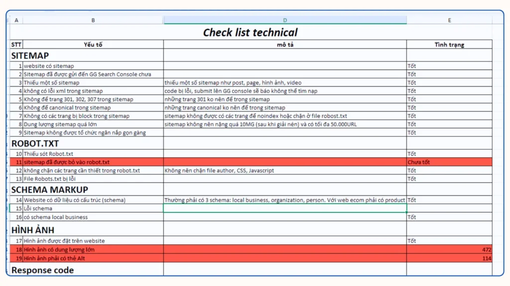The image size is (510, 286).
Task: Click description about 10MG and 50.000URL limit
Action: [x=260, y=124]
